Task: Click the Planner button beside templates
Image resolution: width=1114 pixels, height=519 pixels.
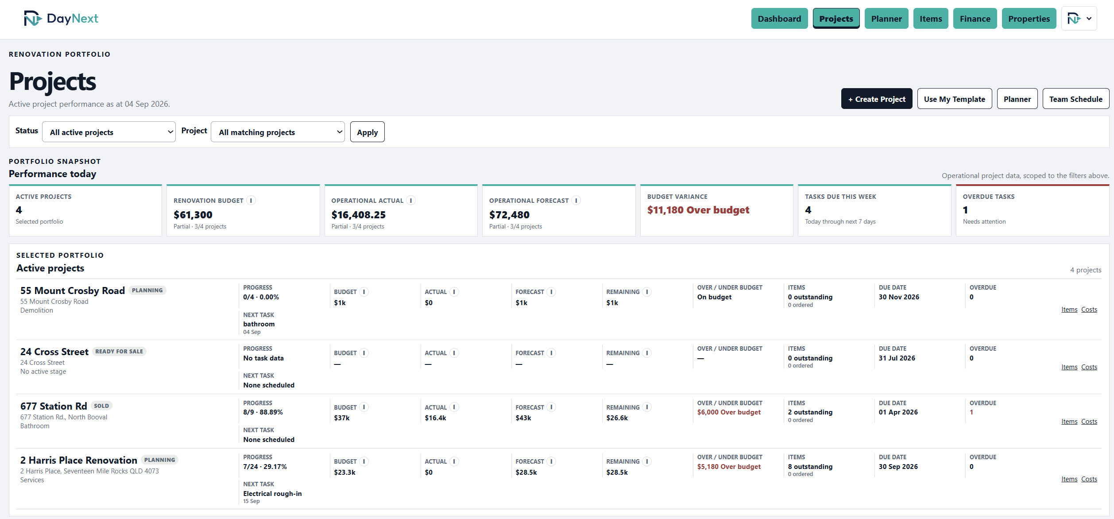Action: click(x=1017, y=99)
